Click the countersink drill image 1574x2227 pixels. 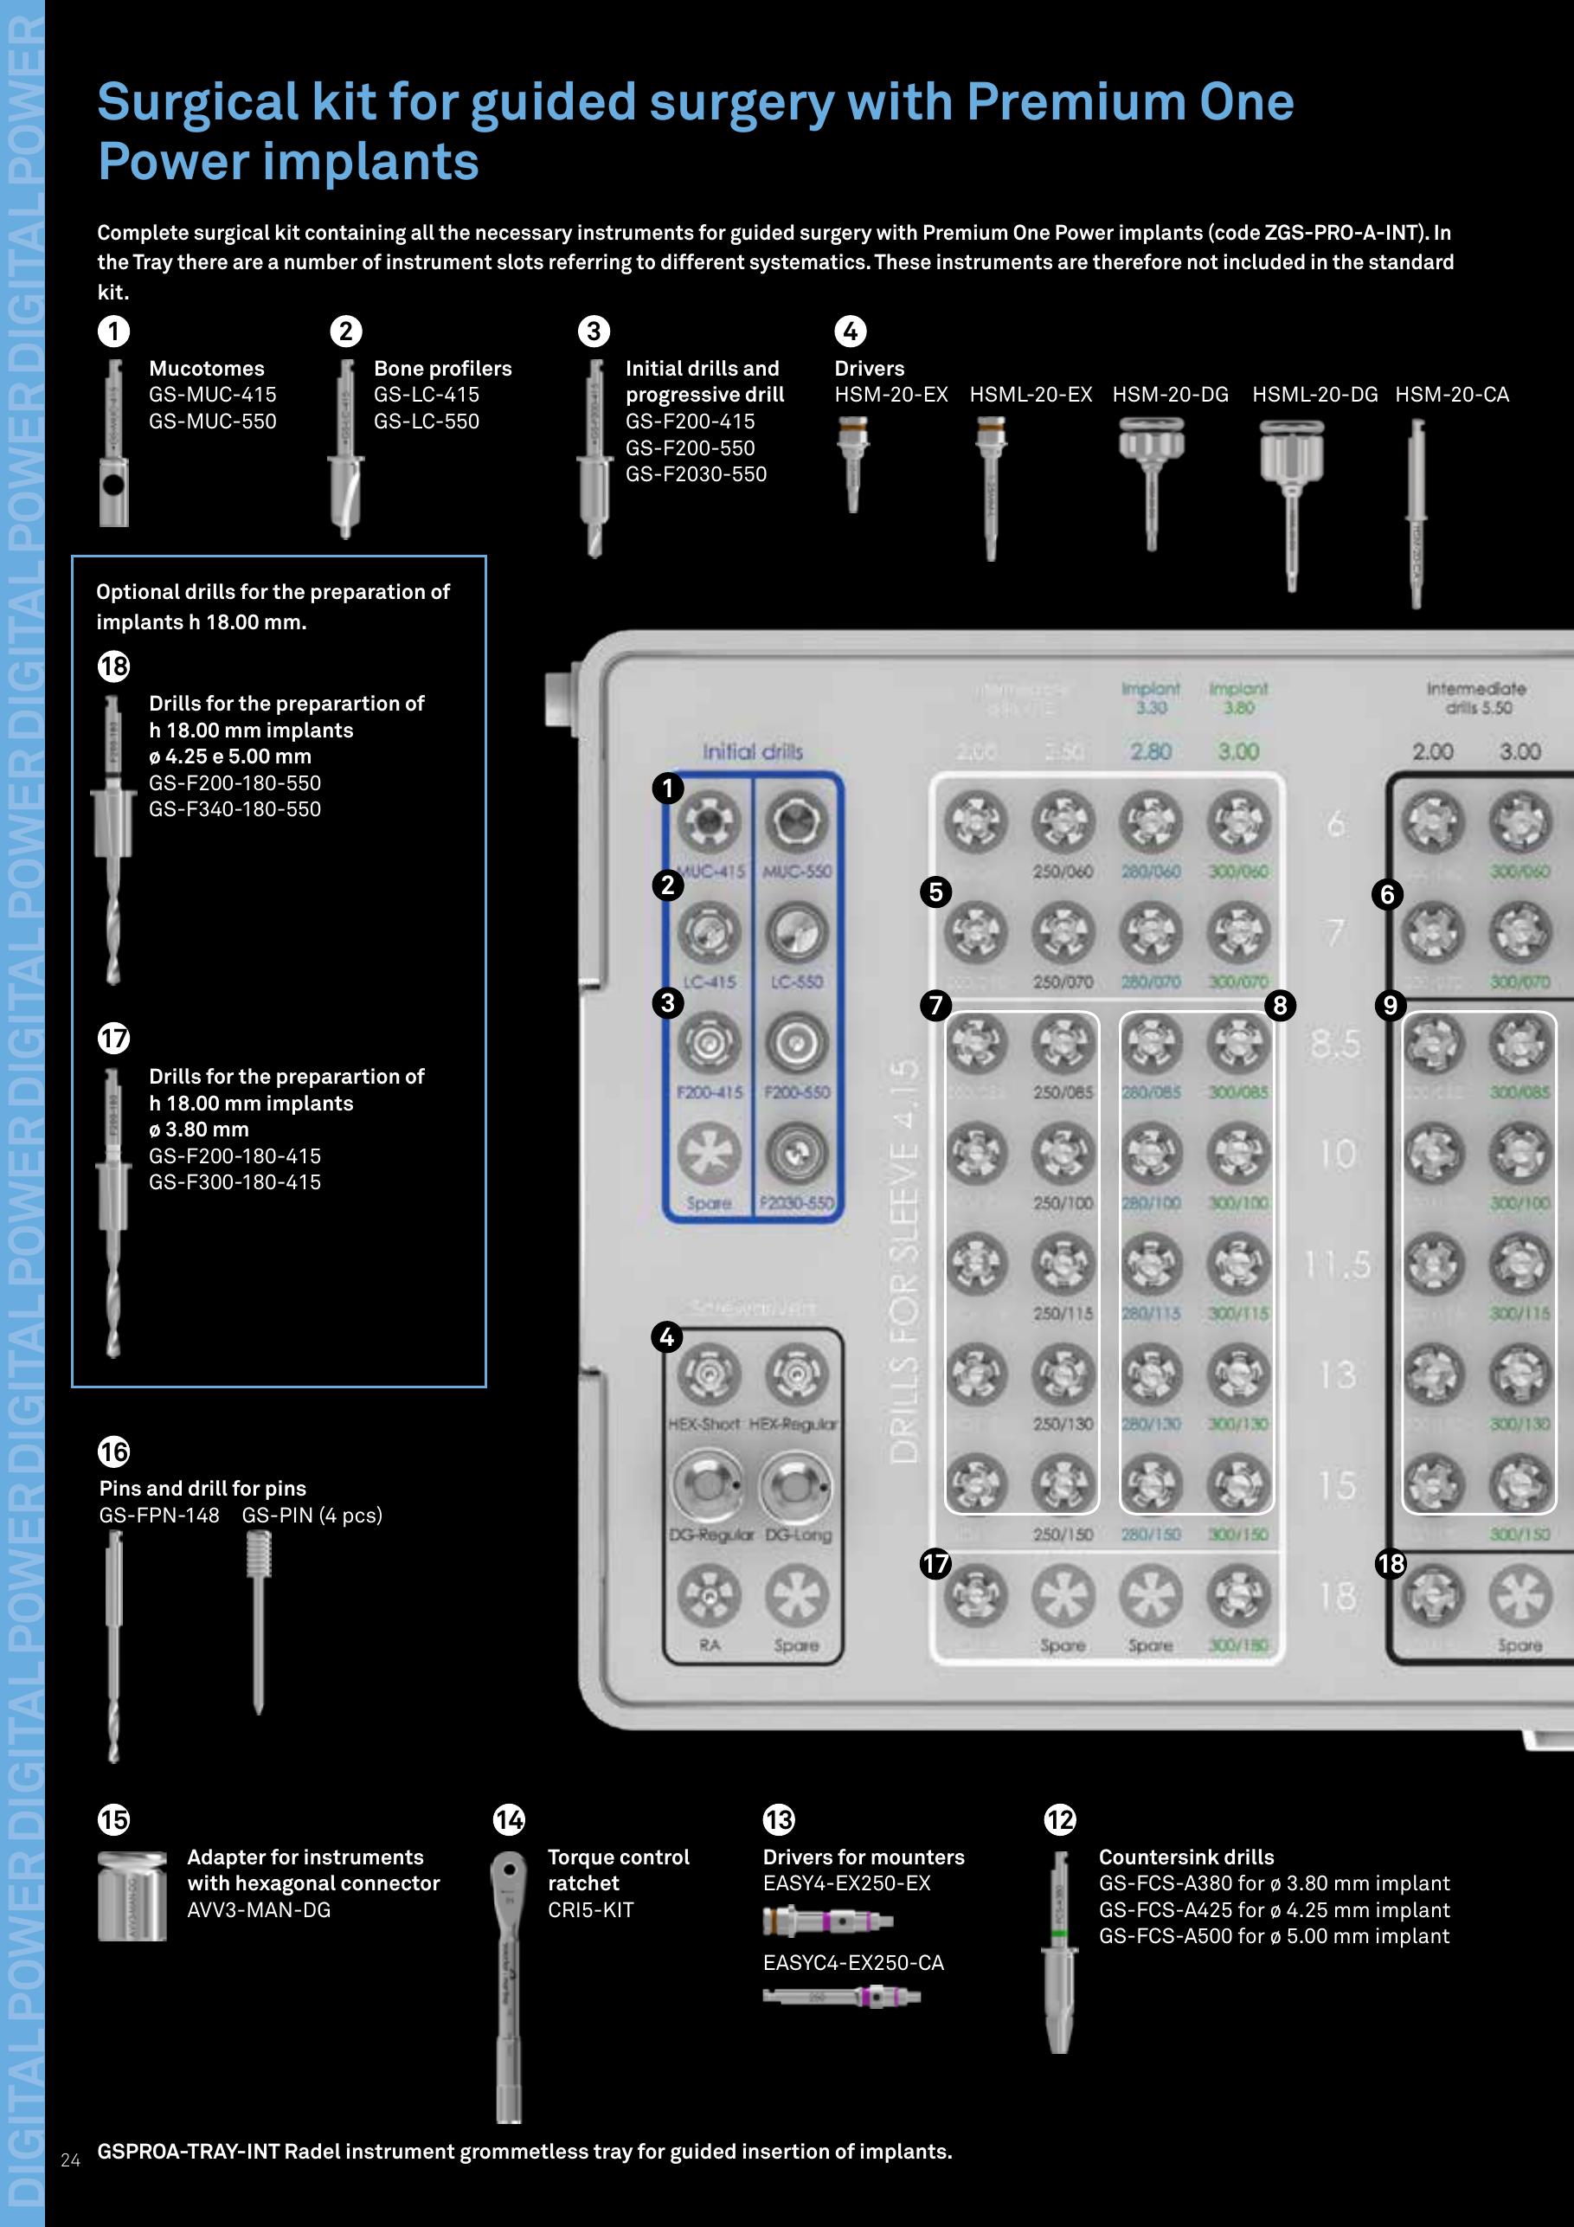[1060, 1953]
